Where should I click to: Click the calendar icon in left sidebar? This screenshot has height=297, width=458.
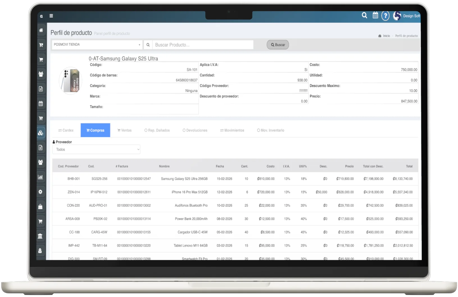pos(41,104)
